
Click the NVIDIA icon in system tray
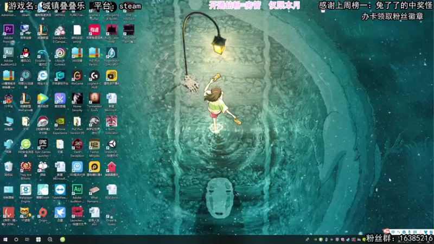(315, 240)
